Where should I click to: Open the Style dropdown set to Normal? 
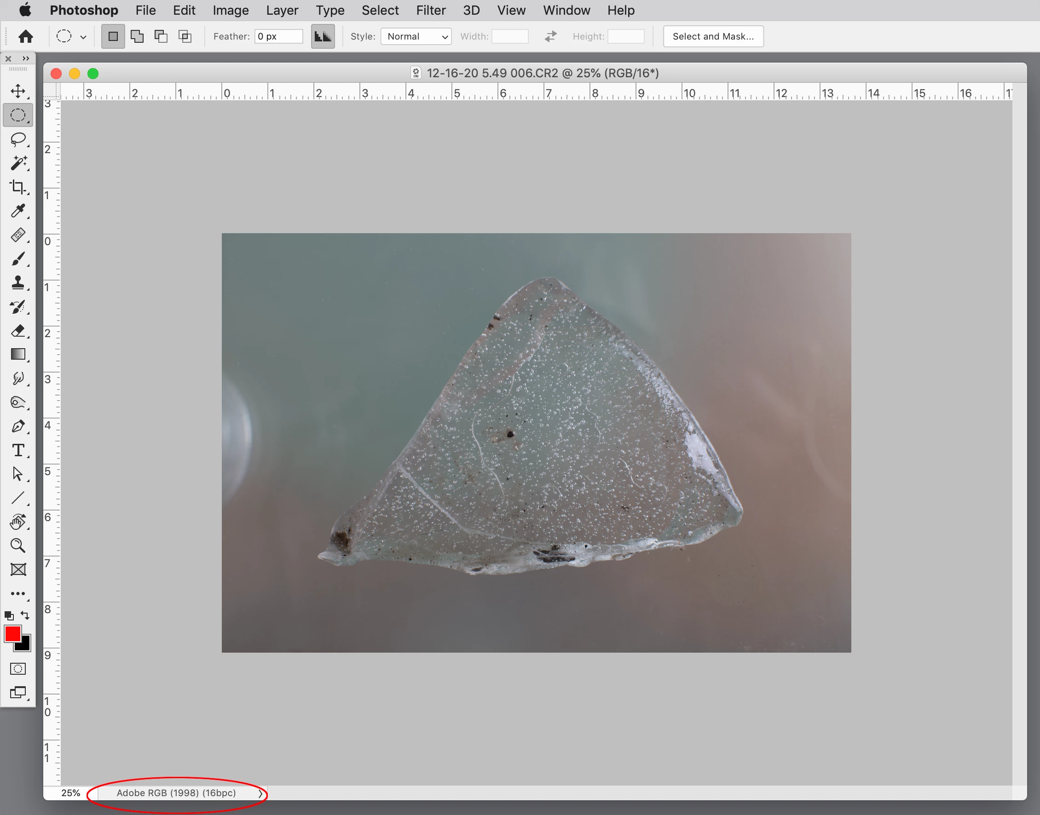click(x=416, y=36)
